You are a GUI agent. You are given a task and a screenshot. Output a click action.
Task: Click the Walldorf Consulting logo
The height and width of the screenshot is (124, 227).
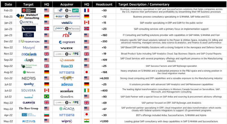[x=28, y=17]
